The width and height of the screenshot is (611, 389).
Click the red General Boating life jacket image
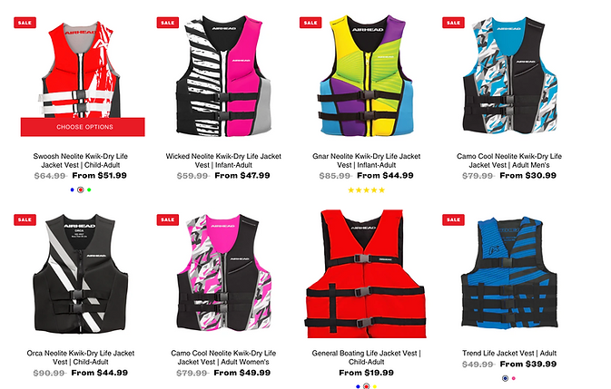(x=366, y=274)
